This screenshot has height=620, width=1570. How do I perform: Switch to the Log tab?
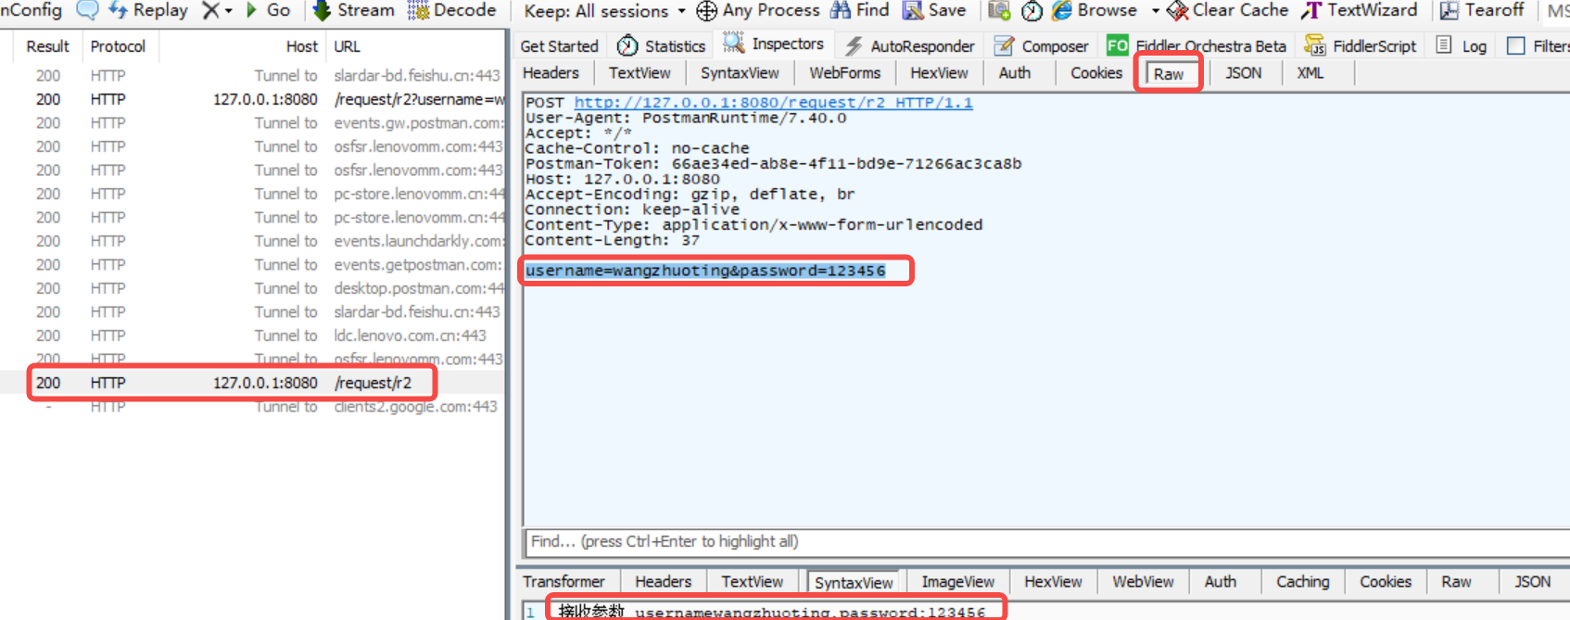pyautogui.click(x=1462, y=45)
